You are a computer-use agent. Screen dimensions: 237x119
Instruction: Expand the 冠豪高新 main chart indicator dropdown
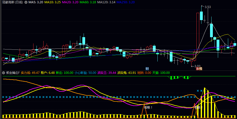click(x=26, y=2)
